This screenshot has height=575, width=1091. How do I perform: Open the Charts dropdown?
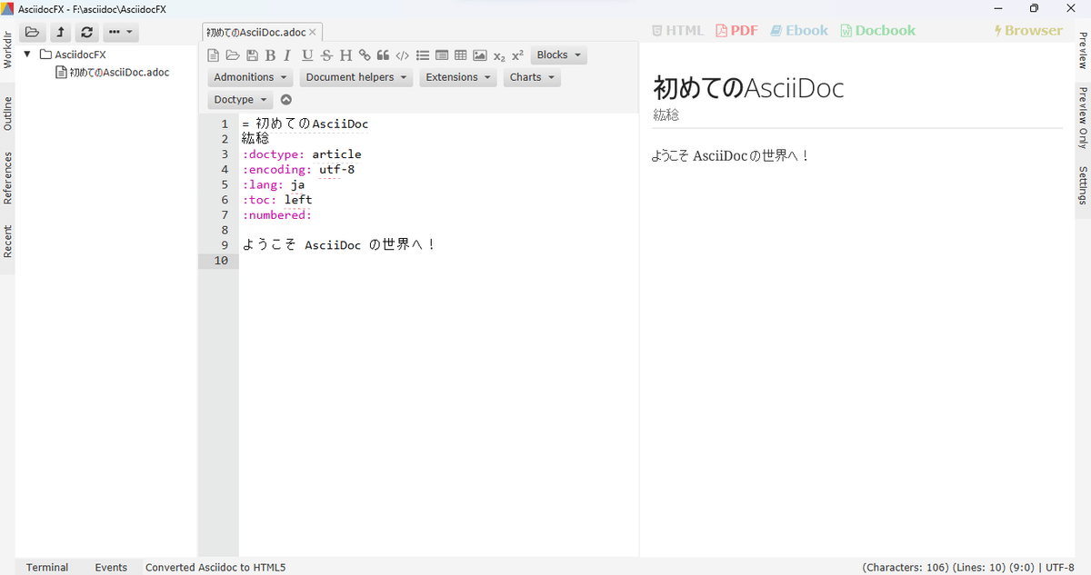point(532,77)
